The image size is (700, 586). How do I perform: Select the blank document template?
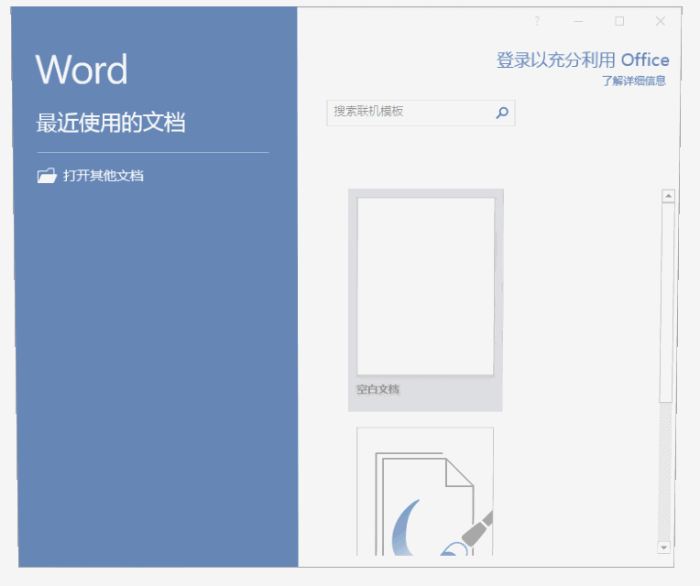tap(425, 299)
